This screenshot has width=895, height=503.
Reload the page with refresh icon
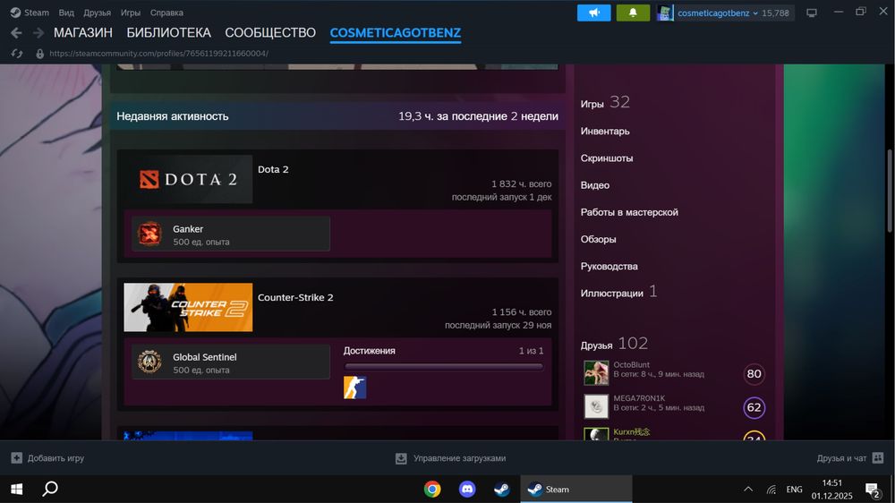pos(16,54)
